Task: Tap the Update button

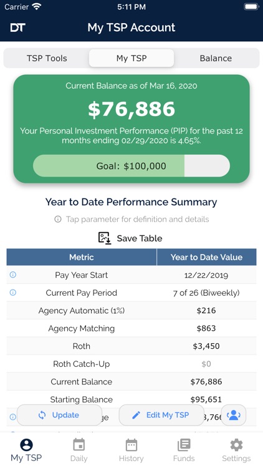Action: [x=59, y=415]
